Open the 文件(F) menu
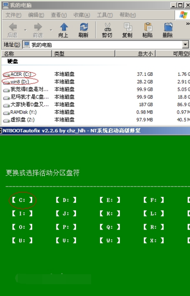 13,15
